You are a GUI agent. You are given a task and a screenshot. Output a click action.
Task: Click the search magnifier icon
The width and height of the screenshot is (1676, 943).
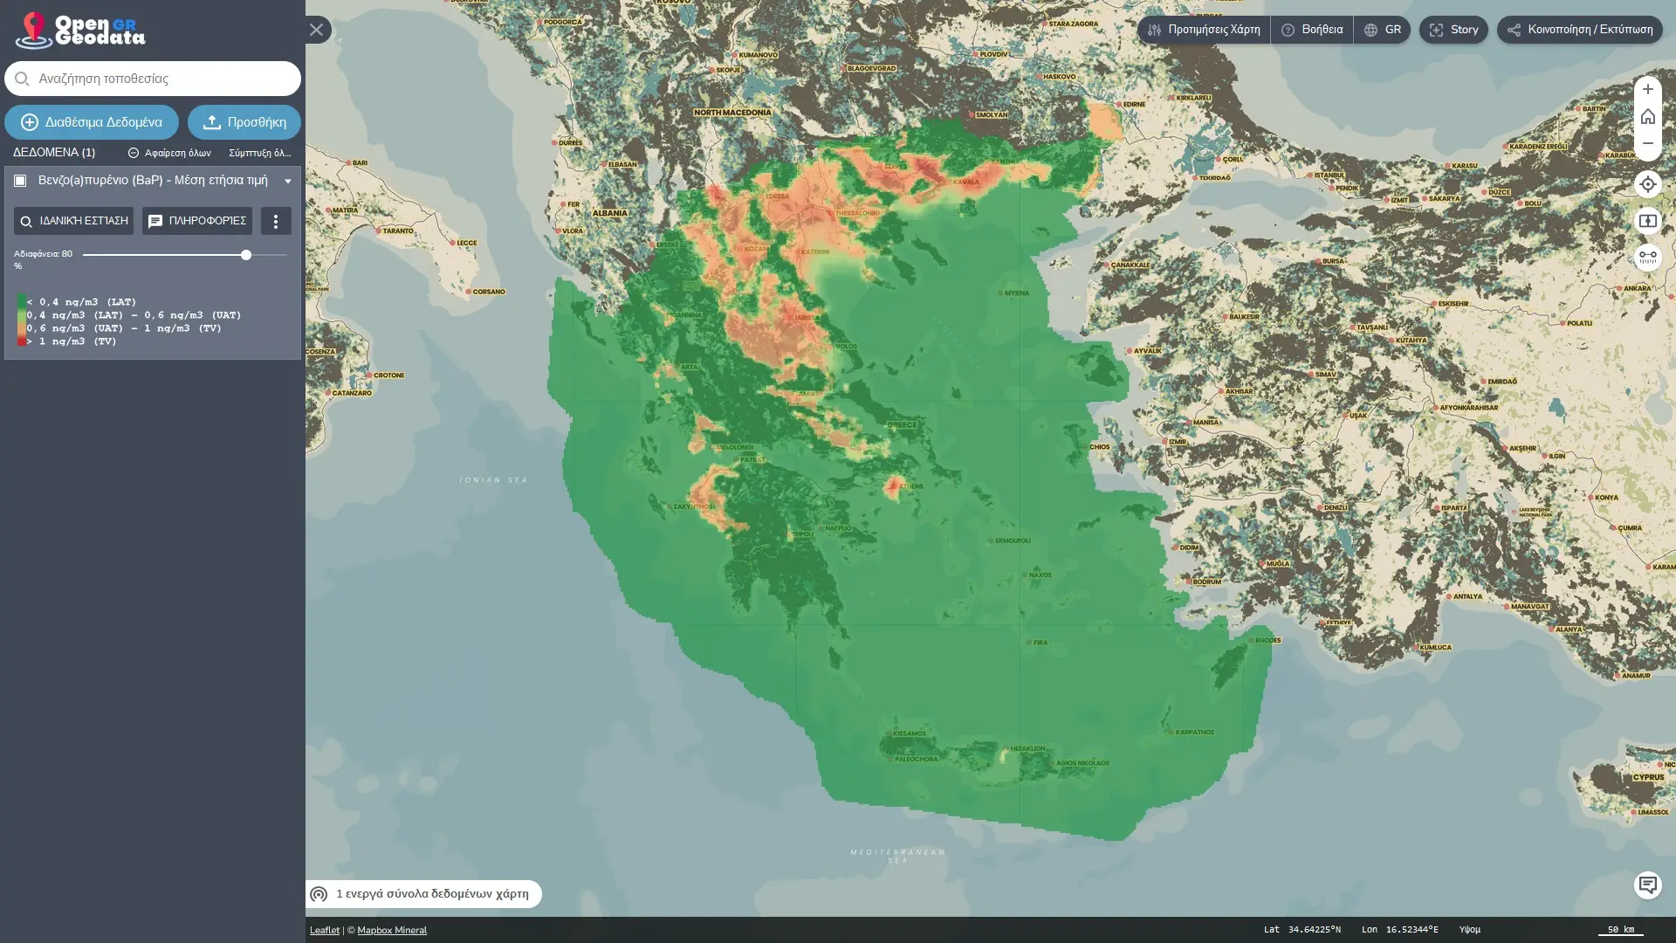click(22, 79)
